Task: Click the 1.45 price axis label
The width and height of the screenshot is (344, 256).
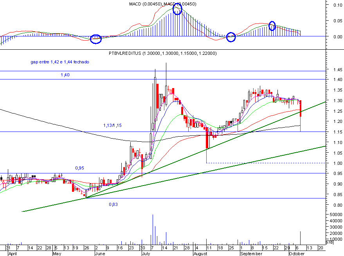Action: point(338,70)
